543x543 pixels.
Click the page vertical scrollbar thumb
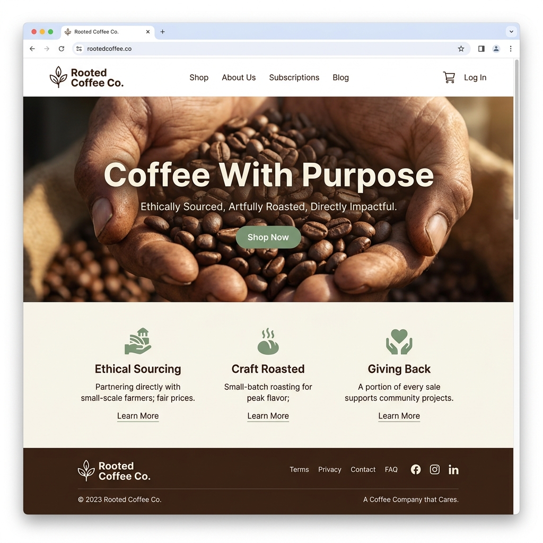click(516, 139)
